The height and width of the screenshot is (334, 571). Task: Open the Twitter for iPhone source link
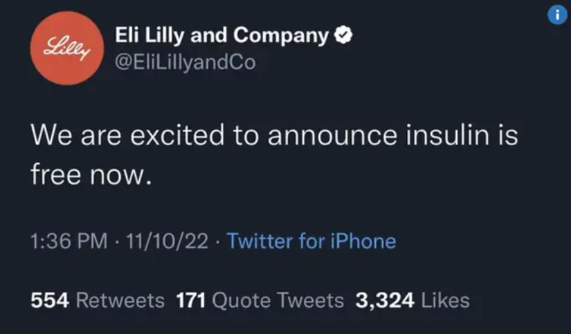311,241
